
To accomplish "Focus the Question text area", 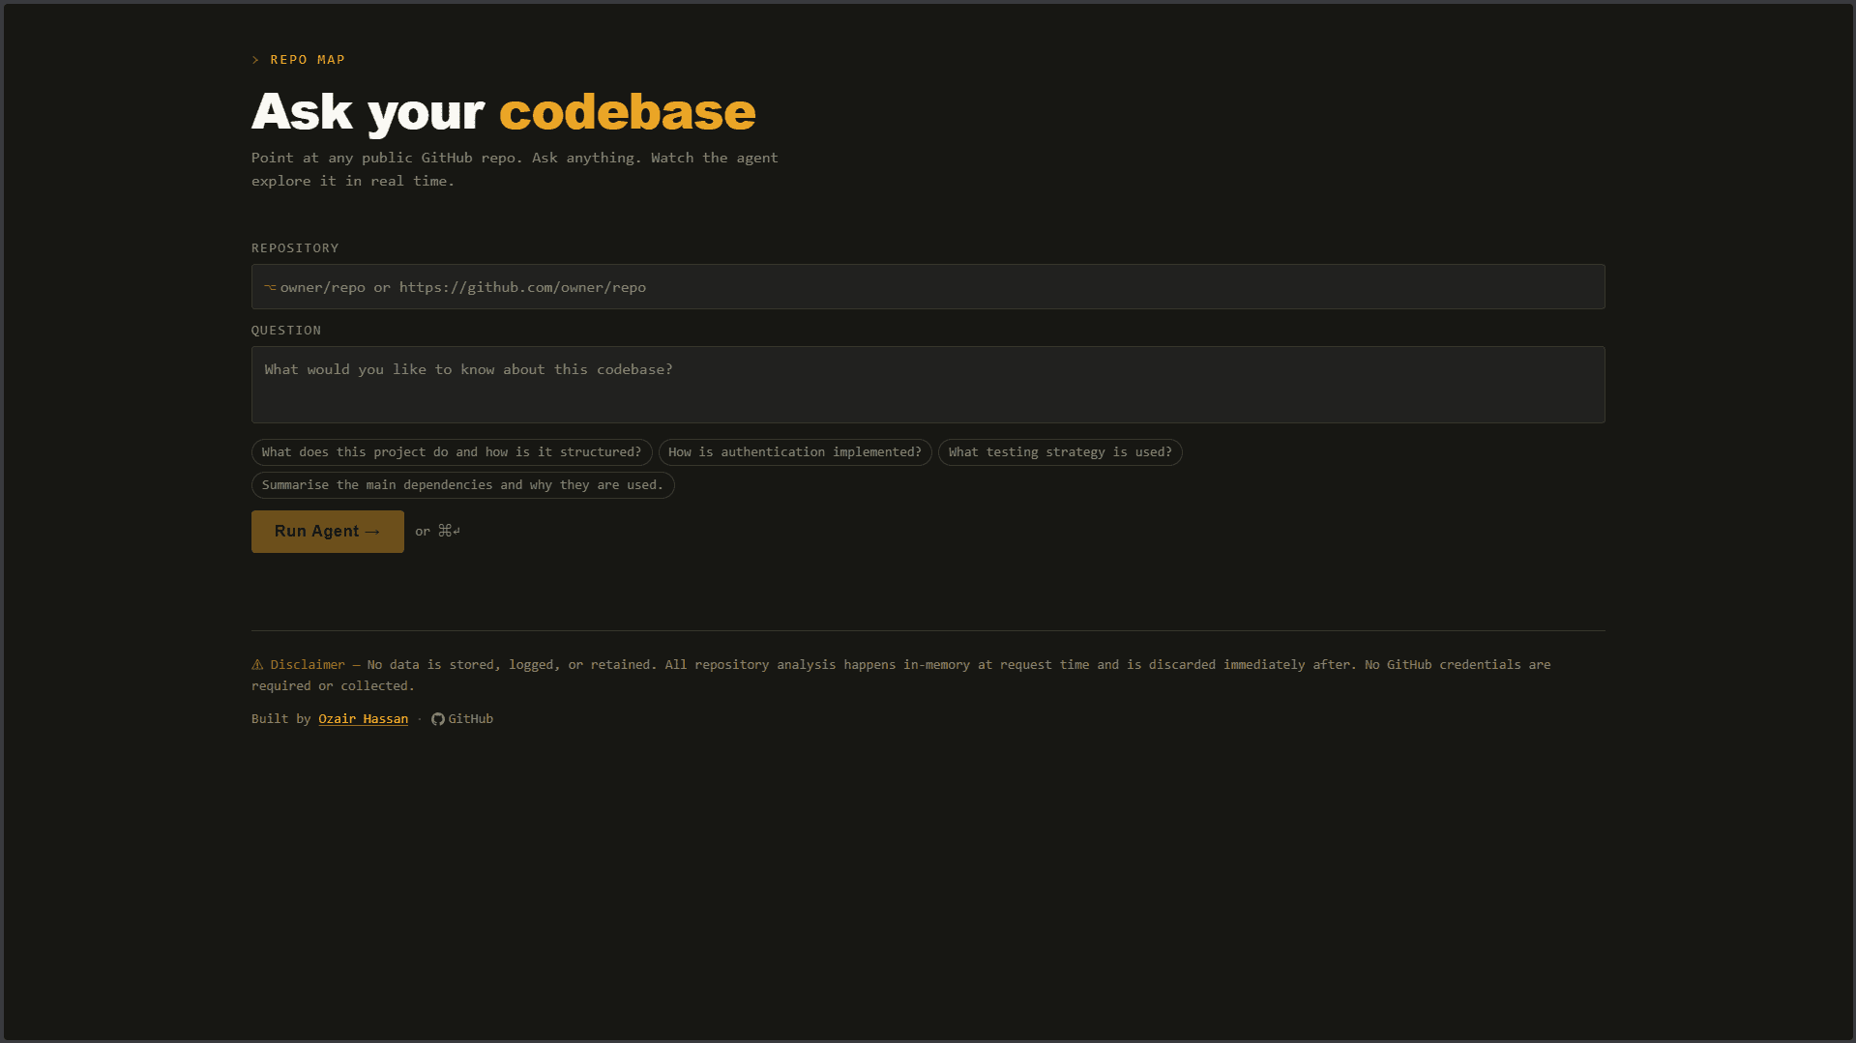I will coord(928,385).
